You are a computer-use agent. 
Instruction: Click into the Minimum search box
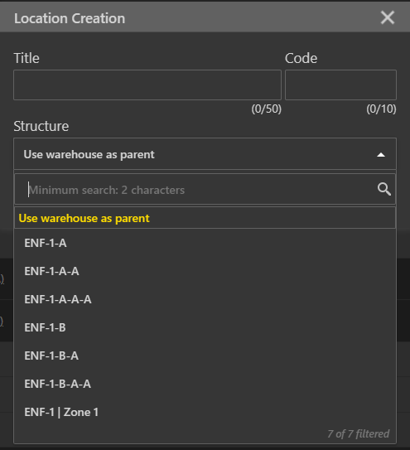(205, 190)
